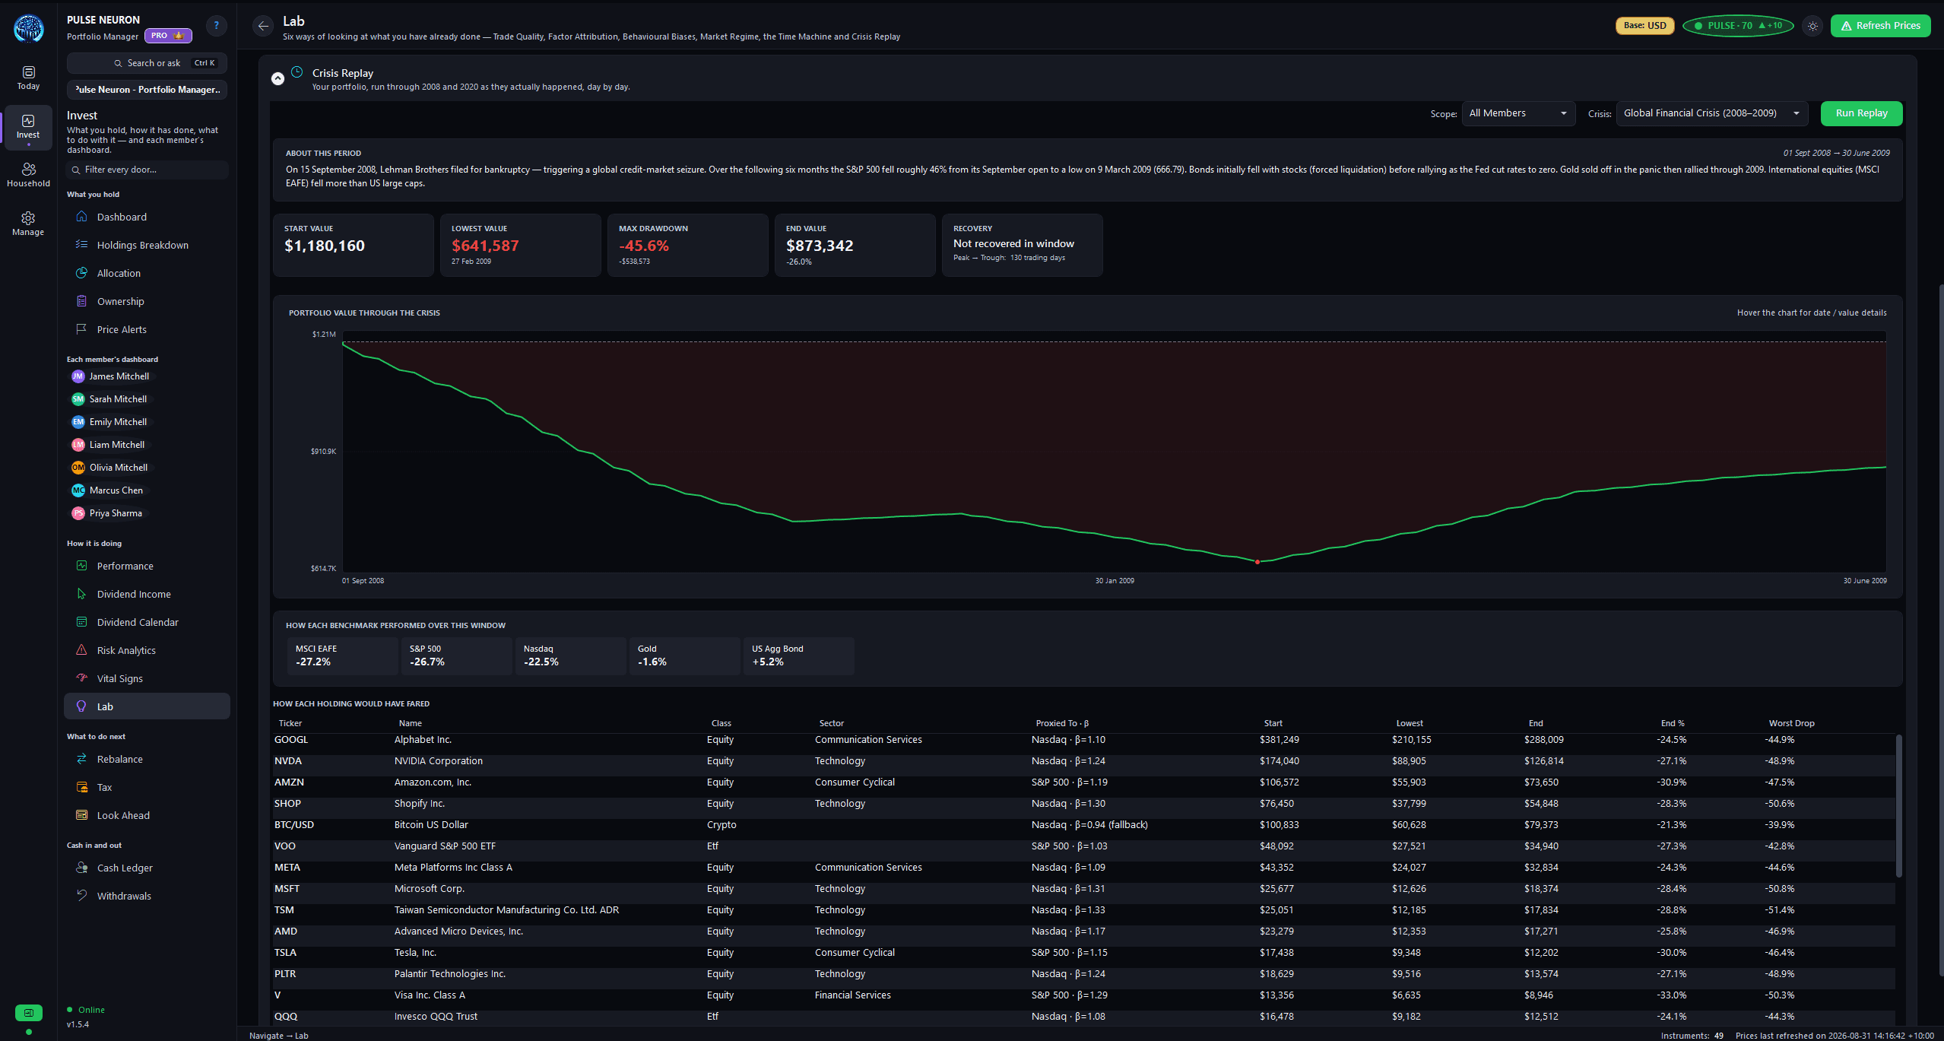This screenshot has height=1041, width=1944.
Task: Click the red trough marker on chart
Action: (x=1257, y=562)
